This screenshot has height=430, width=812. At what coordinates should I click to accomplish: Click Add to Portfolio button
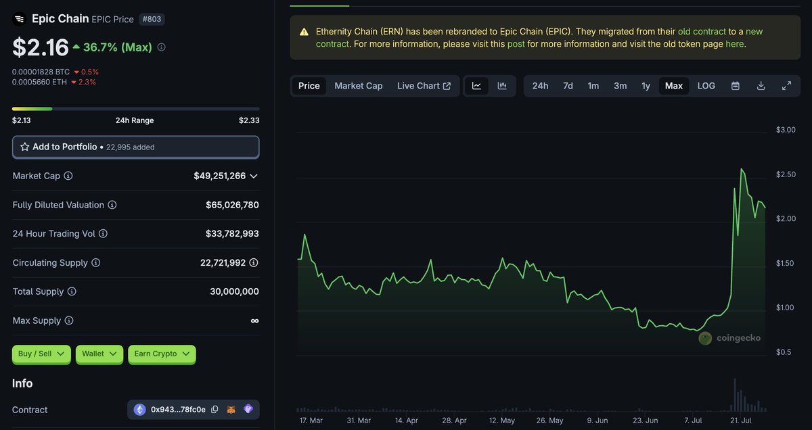136,147
